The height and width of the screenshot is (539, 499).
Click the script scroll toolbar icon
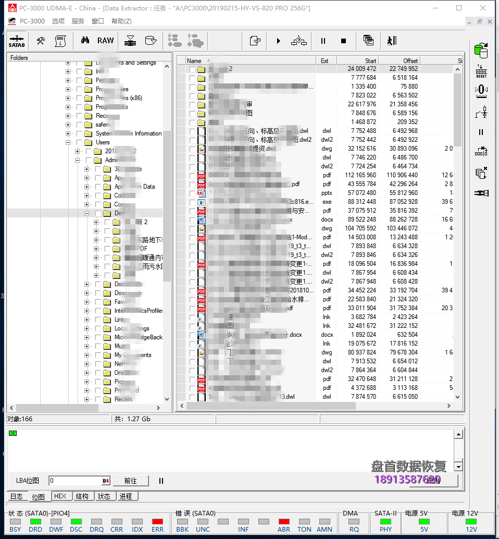click(x=60, y=41)
